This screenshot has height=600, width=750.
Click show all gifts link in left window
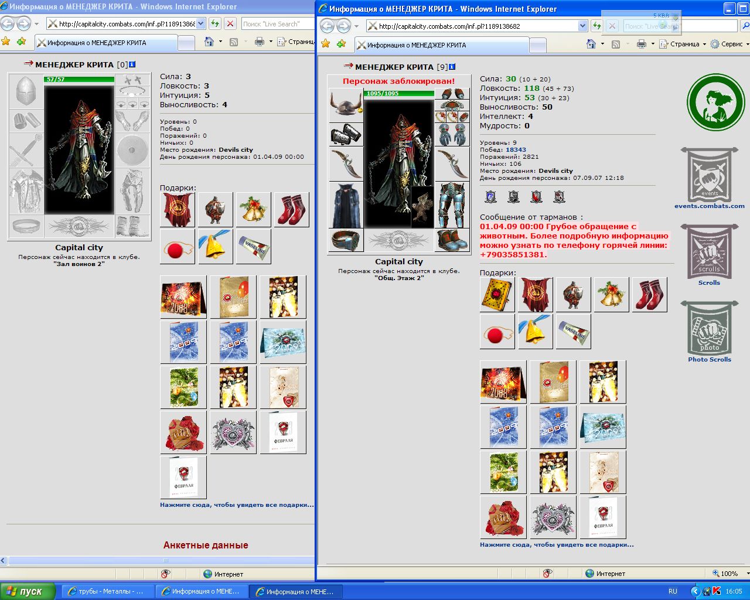click(237, 504)
